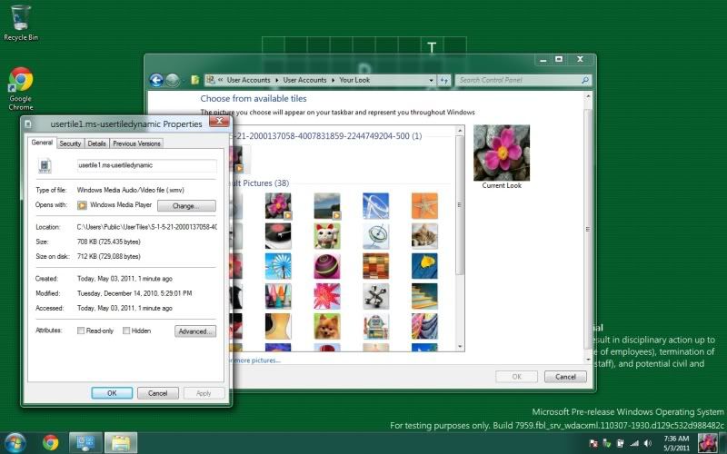Click the Search Control Panel field
The height and width of the screenshot is (454, 727).
point(518,80)
